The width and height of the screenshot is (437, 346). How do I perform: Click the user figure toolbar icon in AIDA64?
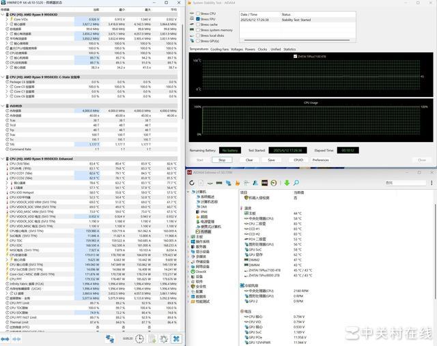255,183
